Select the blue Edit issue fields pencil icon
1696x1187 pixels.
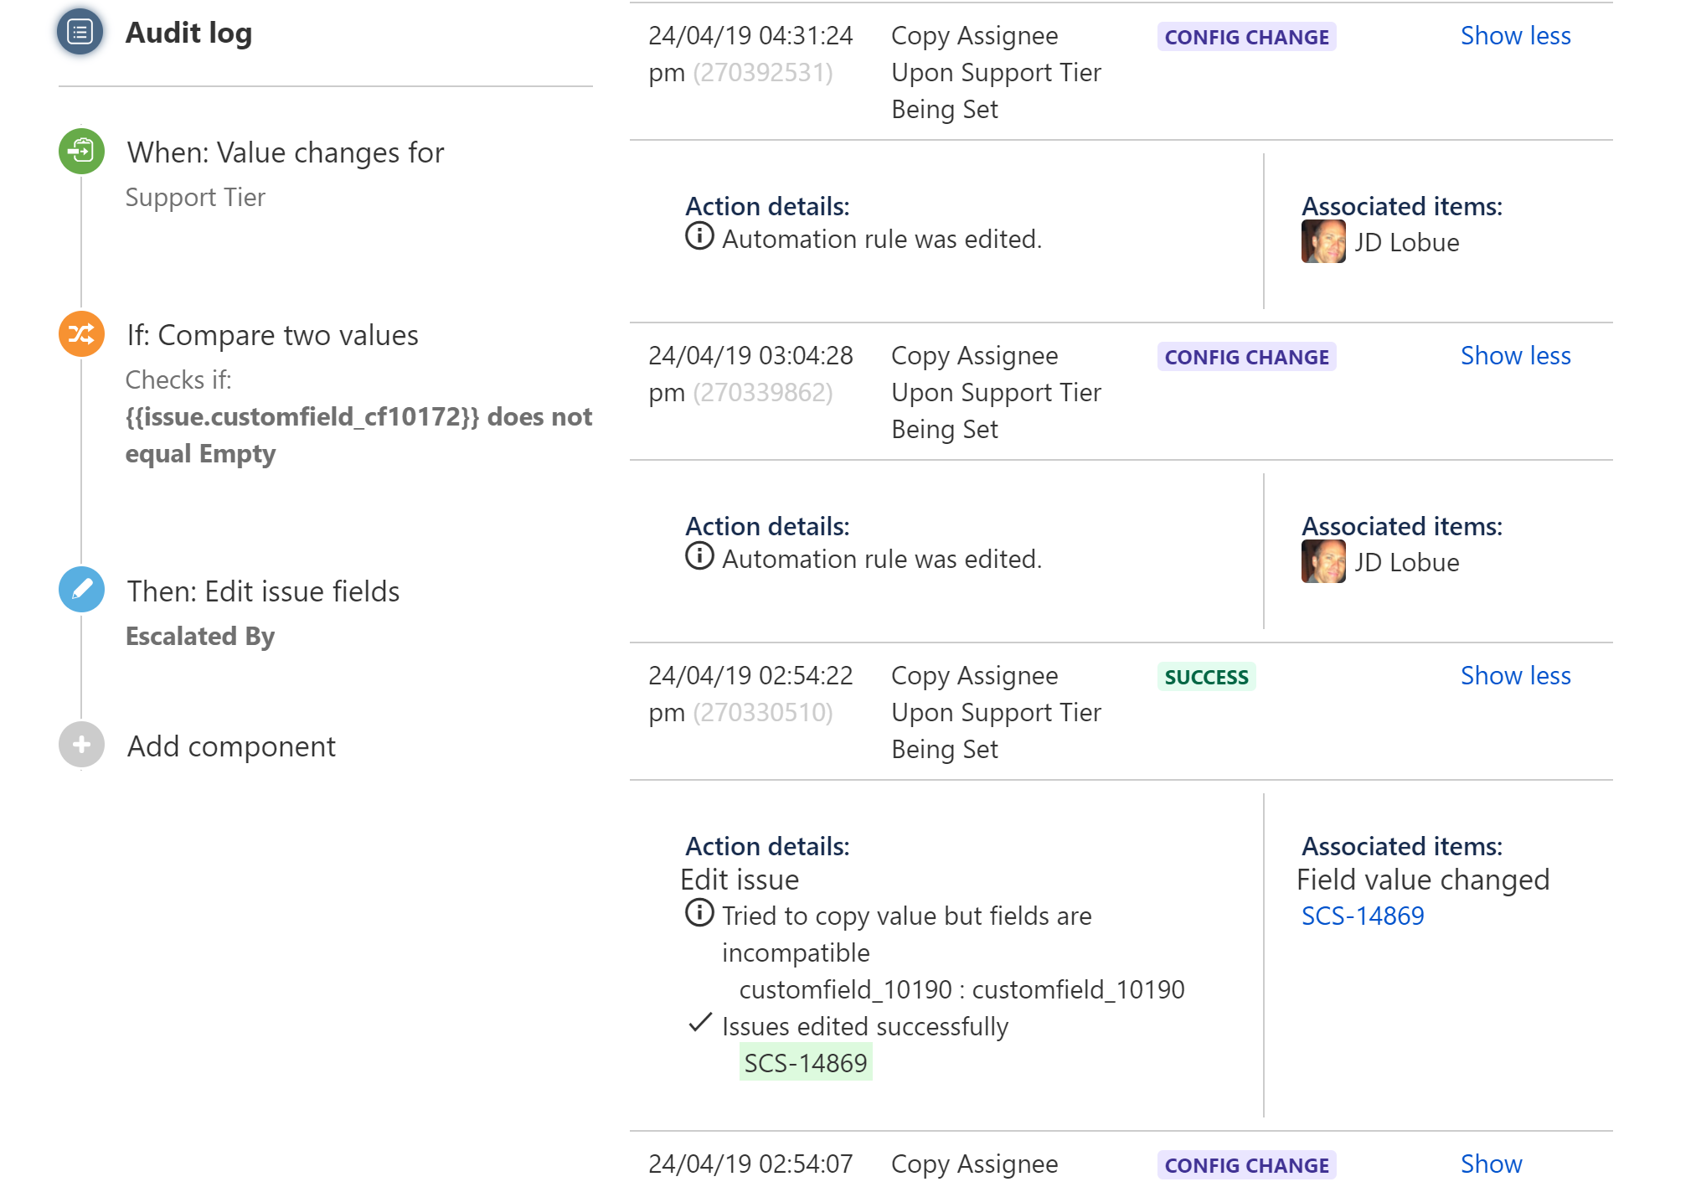point(81,590)
